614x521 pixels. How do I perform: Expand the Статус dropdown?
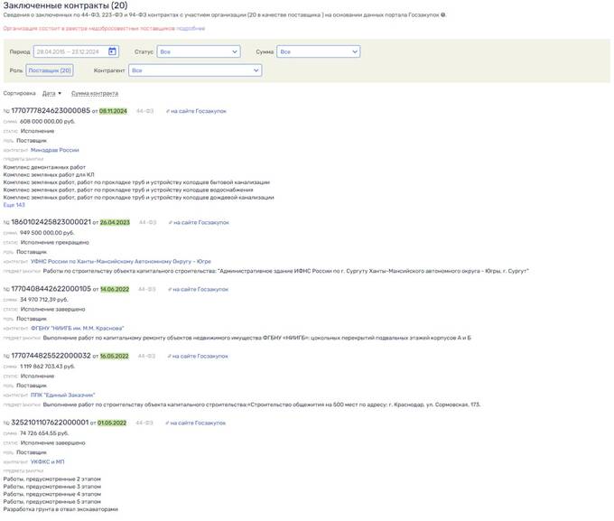(x=199, y=52)
